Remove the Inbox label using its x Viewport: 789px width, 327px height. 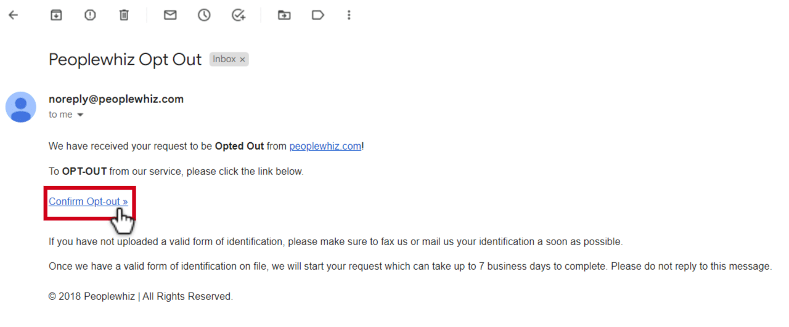click(242, 60)
